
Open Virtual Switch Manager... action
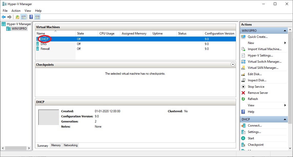click(x=265, y=62)
